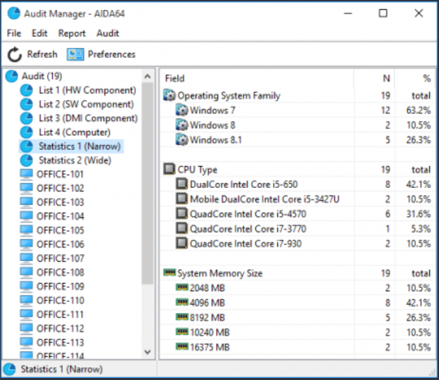Click the N column header
This screenshot has height=380, width=439.
(x=374, y=78)
